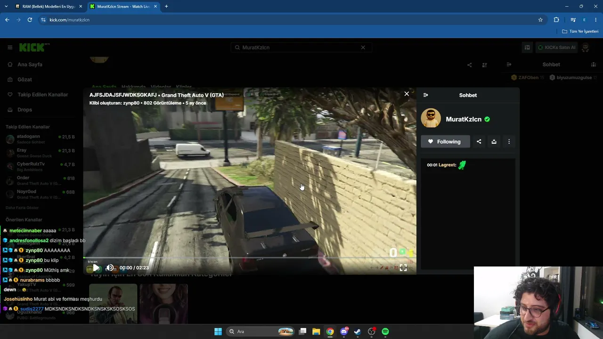Viewport: 603px width, 339px height.
Task: Open the chat users icon beside Sohbet
Action: click(x=594, y=65)
